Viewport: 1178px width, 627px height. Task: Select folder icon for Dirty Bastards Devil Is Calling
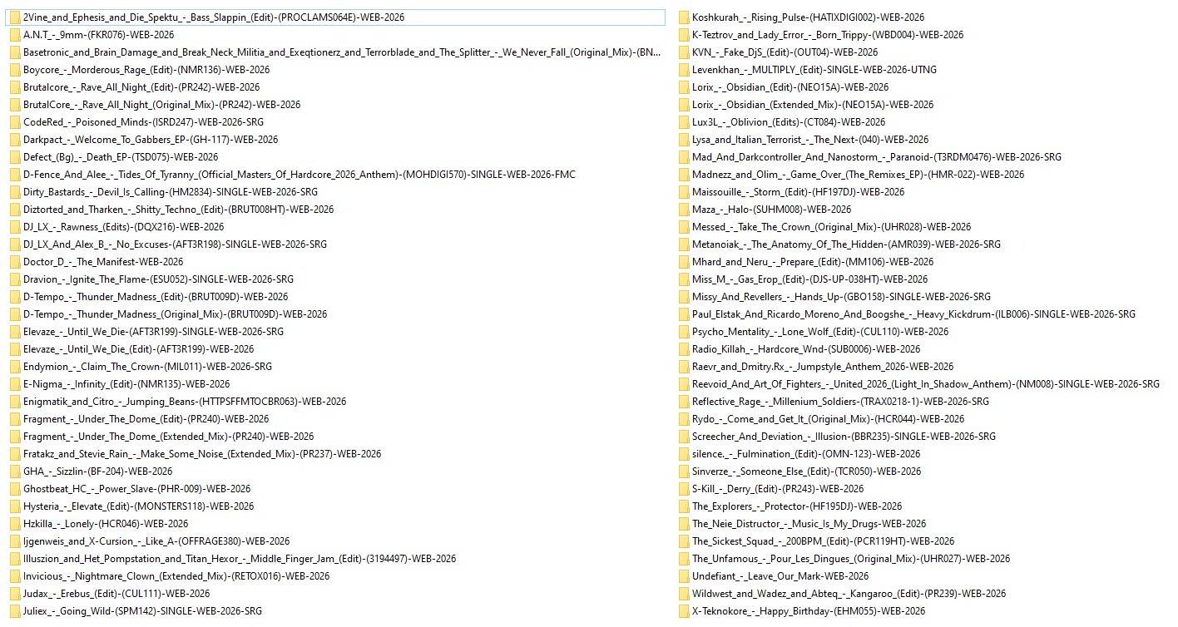click(x=15, y=192)
